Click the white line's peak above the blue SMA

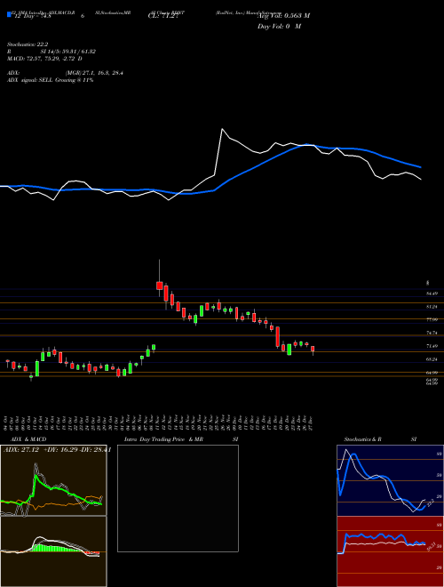pos(222,130)
